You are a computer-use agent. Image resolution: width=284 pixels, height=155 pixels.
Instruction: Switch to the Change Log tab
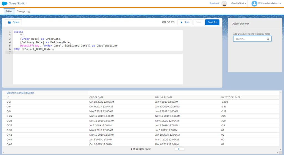[23, 11]
